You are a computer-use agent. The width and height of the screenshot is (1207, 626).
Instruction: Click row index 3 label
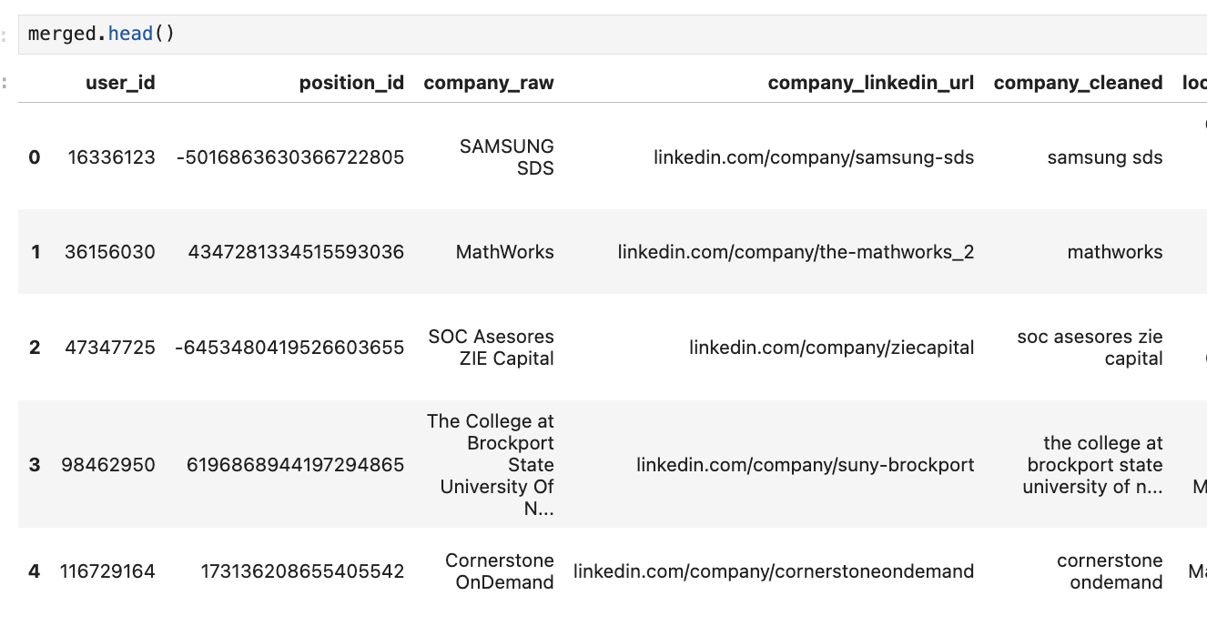[x=35, y=465]
